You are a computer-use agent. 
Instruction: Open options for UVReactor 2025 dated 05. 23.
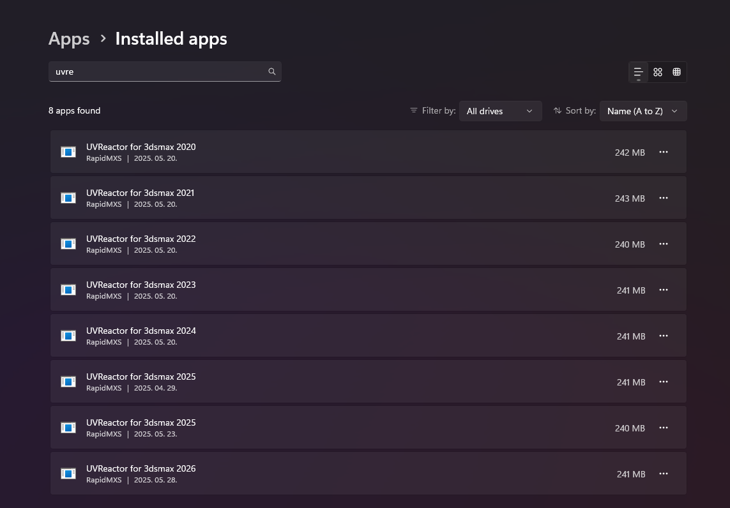tap(664, 428)
